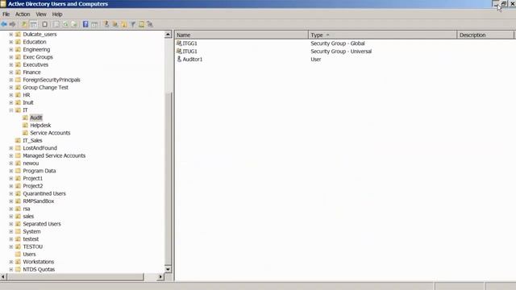Click the Helpdesk OU folder icon
This screenshot has width=516, height=290.
25,126
